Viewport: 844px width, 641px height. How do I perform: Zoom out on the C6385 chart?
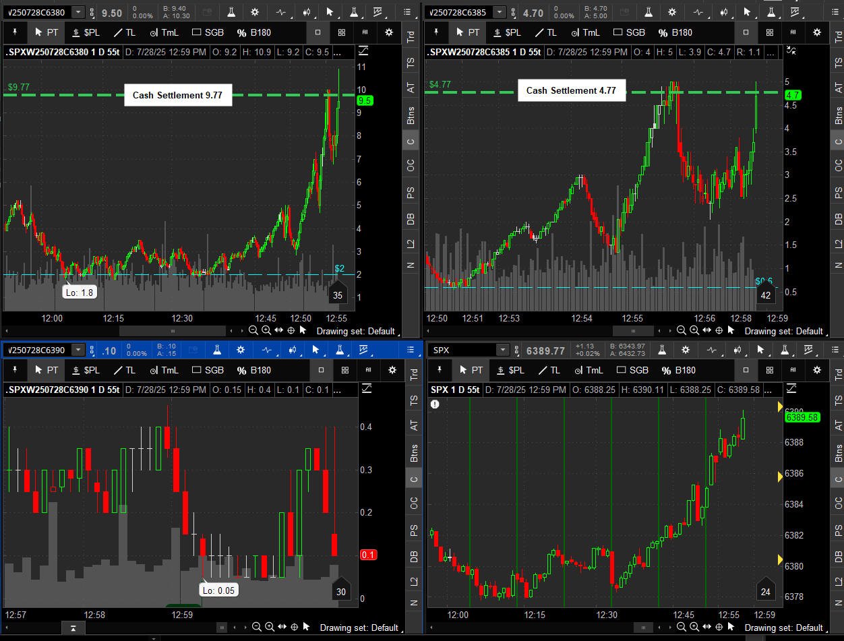coord(682,331)
